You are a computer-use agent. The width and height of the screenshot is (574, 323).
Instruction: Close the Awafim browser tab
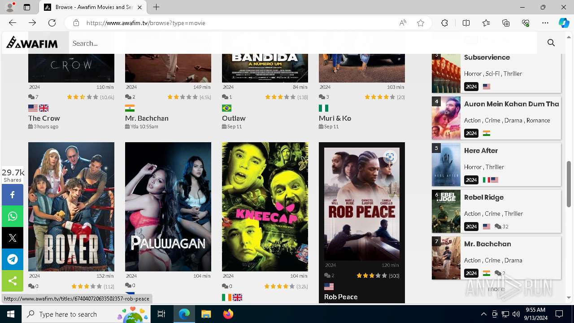point(139,7)
